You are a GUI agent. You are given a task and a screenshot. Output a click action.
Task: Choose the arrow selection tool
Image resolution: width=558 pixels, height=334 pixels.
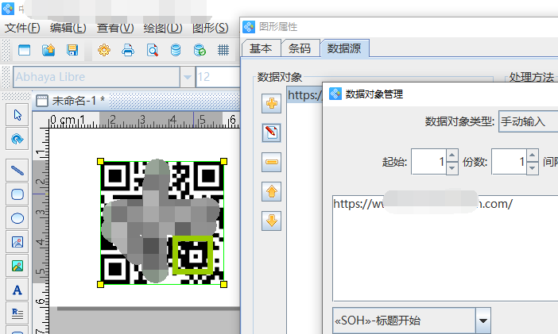tap(17, 115)
